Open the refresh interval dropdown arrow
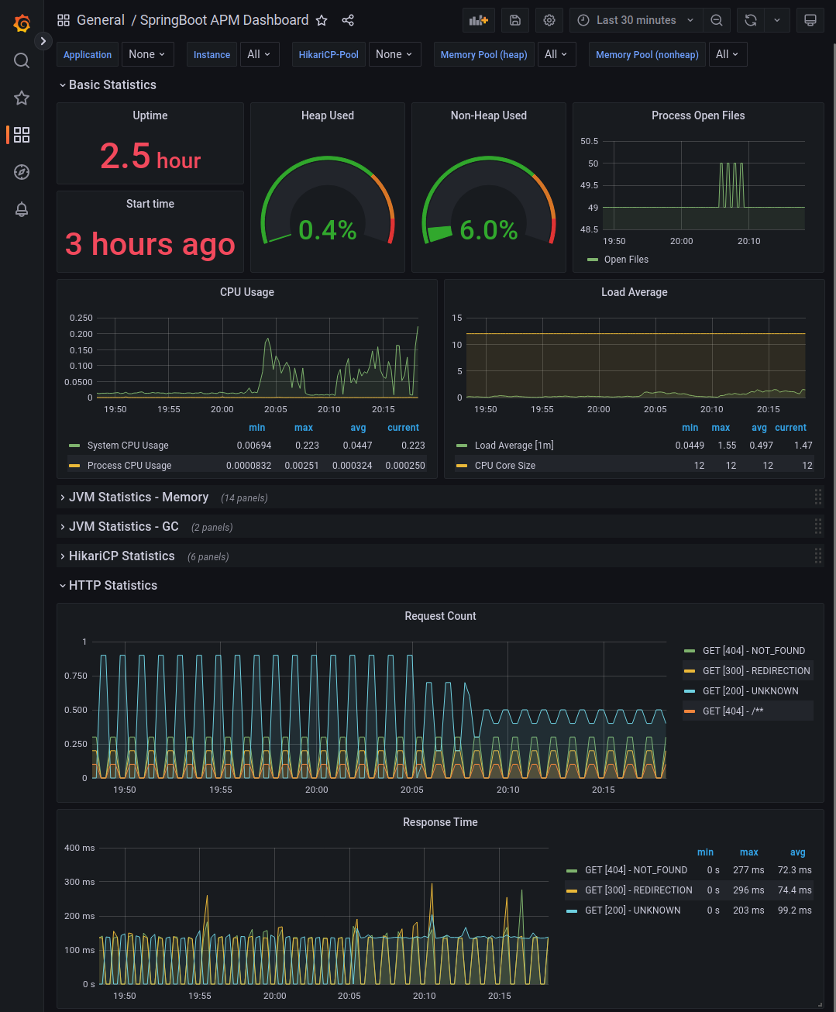 (x=777, y=20)
